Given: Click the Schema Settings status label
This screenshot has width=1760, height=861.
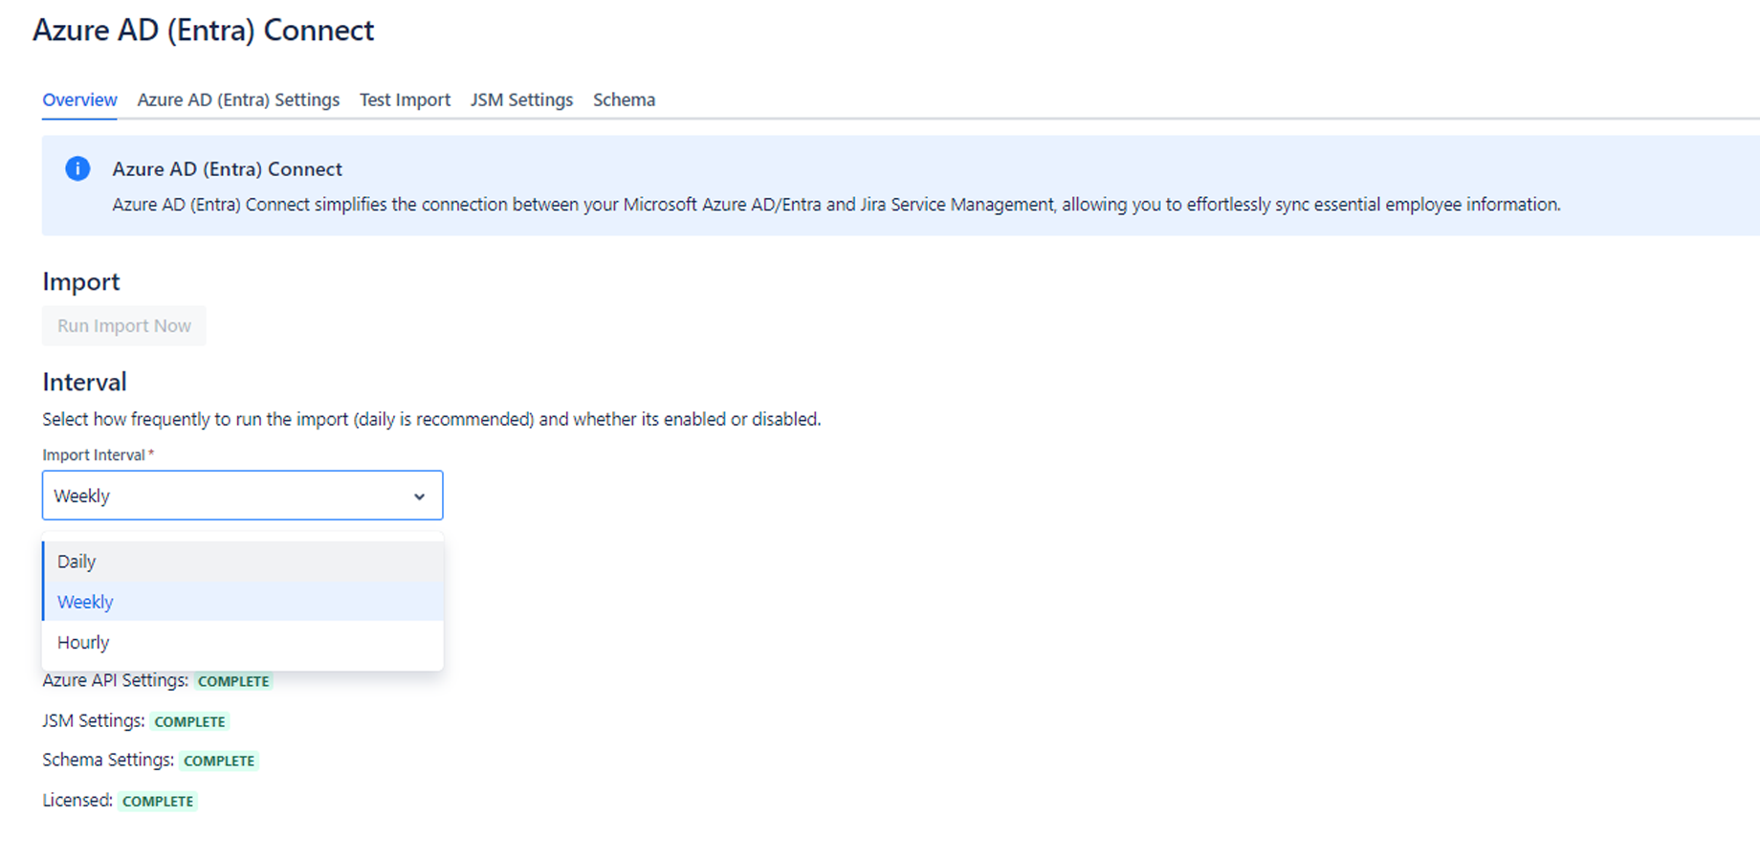Looking at the screenshot, I should (x=108, y=760).
